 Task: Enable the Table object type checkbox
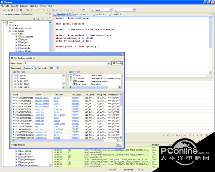pyautogui.click(x=71, y=75)
